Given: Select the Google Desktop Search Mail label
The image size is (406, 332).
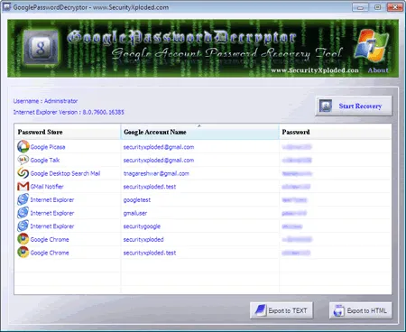Looking at the screenshot, I should point(65,173).
